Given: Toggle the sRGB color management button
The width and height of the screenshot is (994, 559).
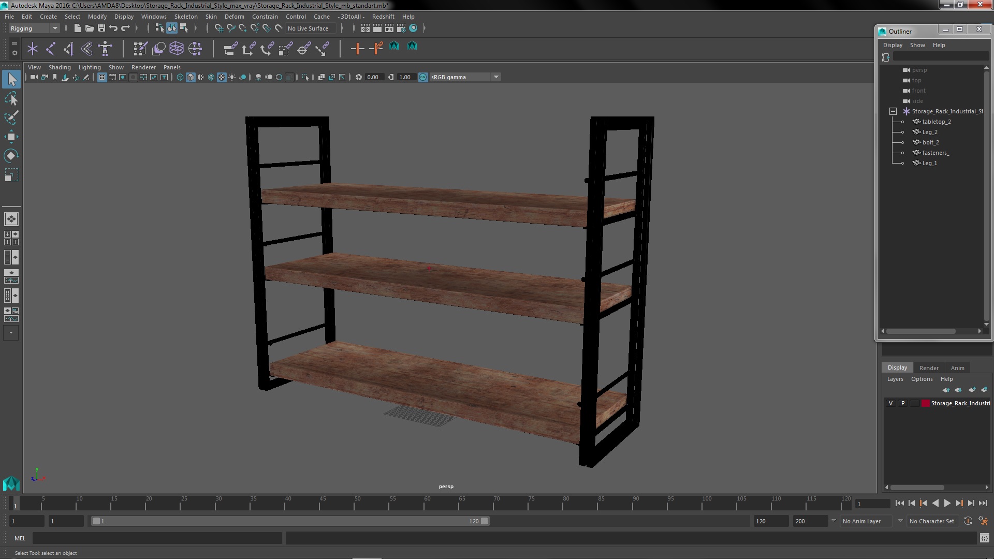Looking at the screenshot, I should coord(423,77).
